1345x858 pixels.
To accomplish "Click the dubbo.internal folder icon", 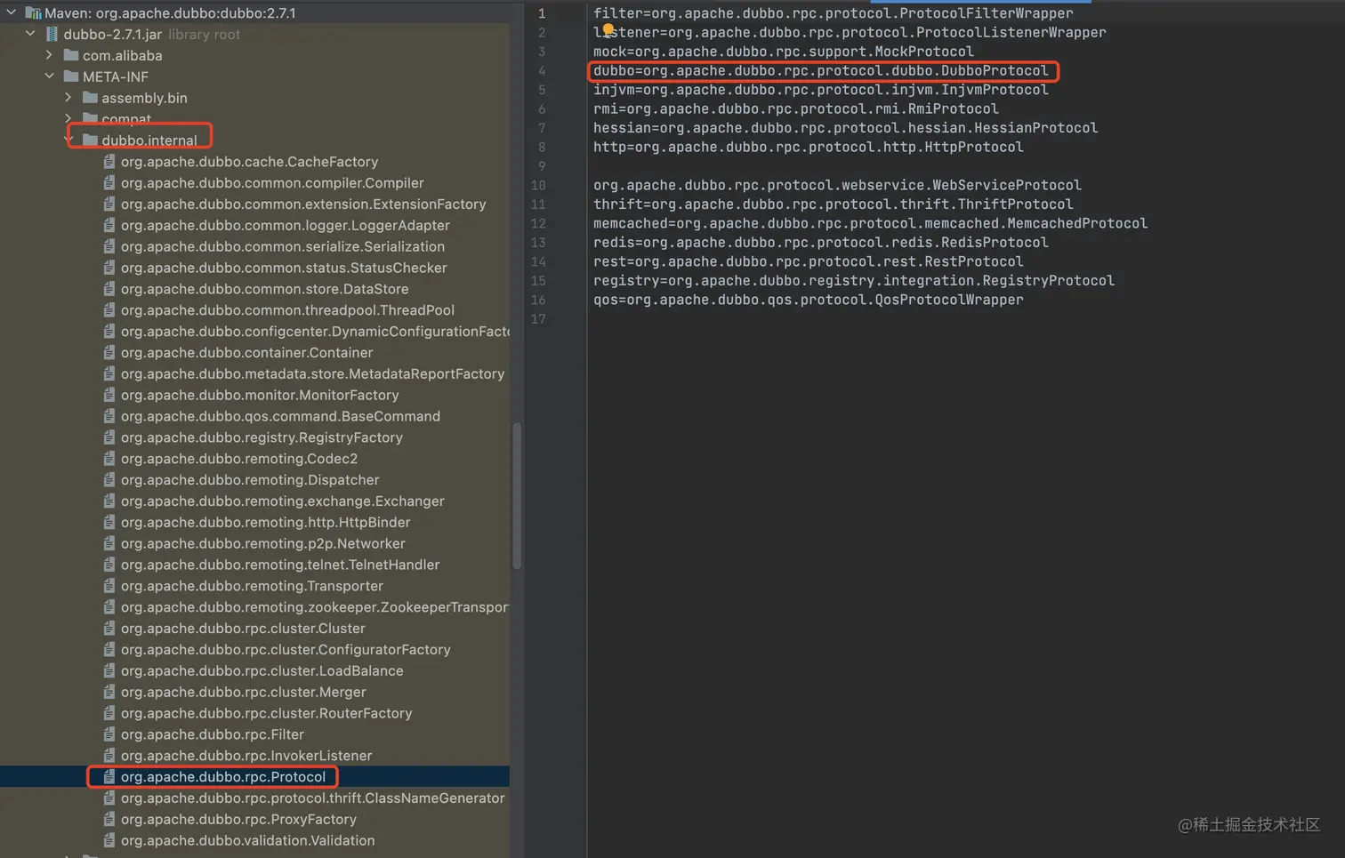I will point(90,140).
